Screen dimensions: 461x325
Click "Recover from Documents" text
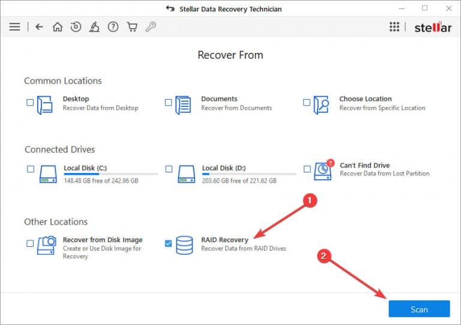tap(237, 108)
